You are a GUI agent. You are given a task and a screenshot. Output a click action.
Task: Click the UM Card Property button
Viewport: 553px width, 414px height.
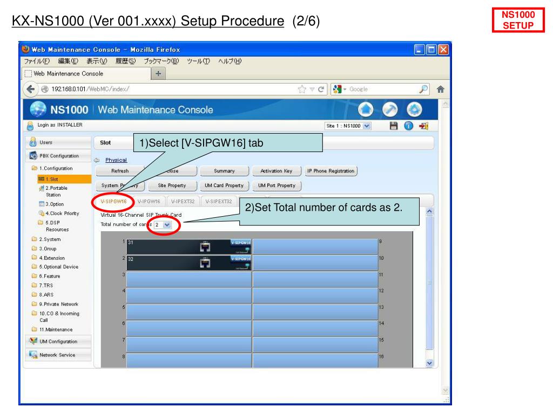click(224, 185)
